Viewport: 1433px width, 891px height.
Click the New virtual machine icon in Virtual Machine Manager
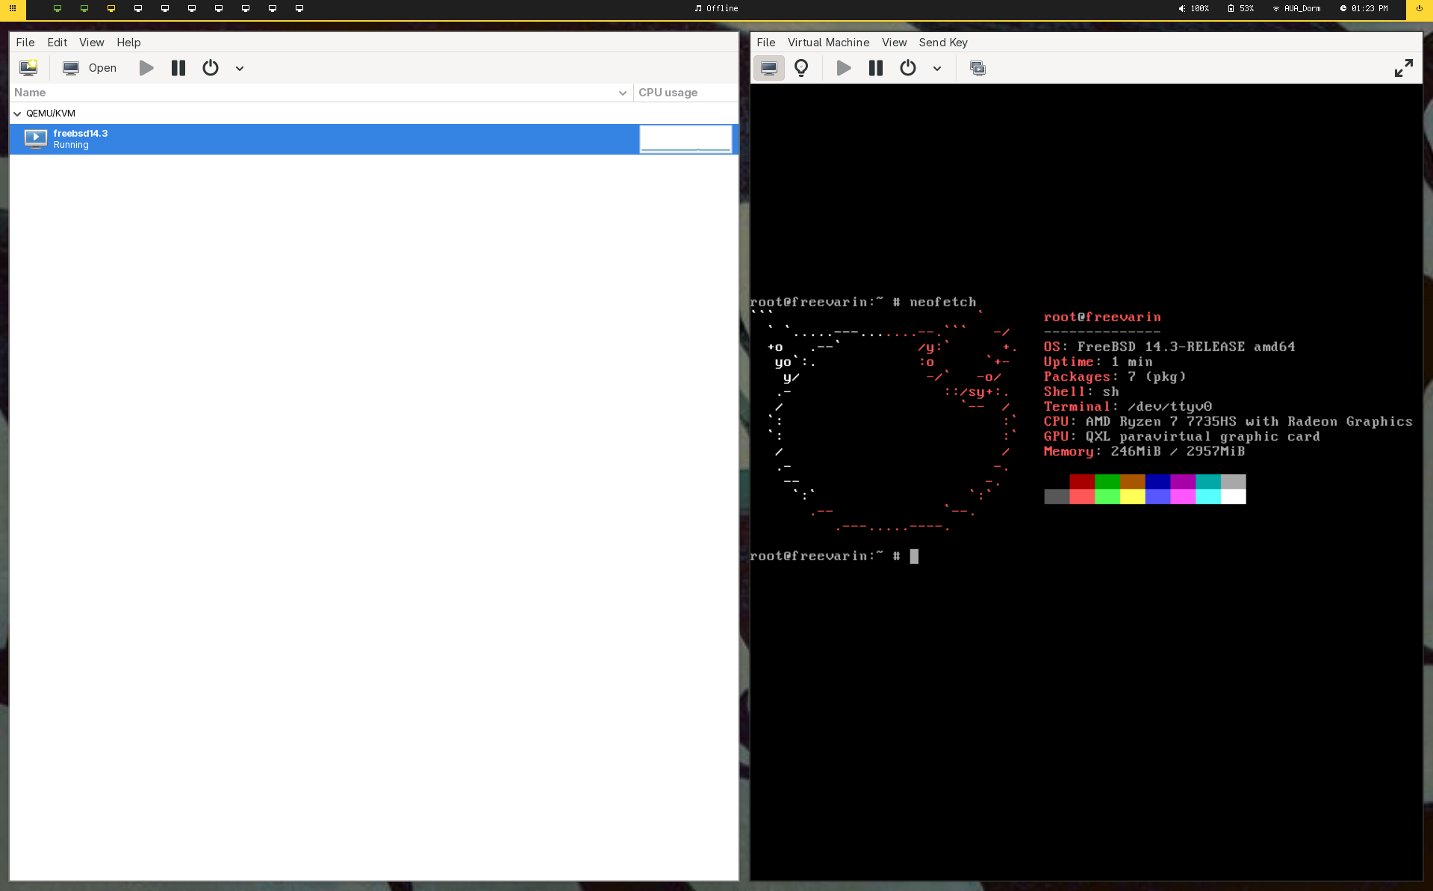(x=28, y=68)
